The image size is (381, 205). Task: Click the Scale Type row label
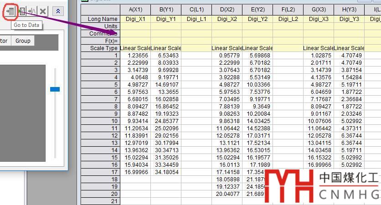[100, 48]
